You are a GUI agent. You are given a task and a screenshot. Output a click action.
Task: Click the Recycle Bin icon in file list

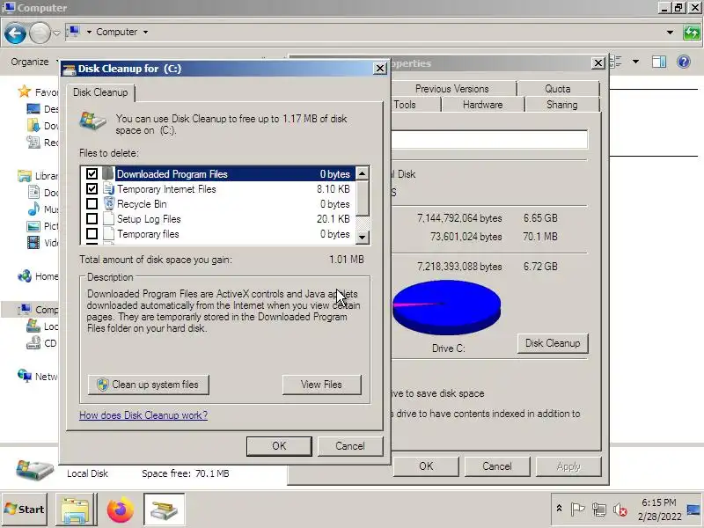(108, 204)
